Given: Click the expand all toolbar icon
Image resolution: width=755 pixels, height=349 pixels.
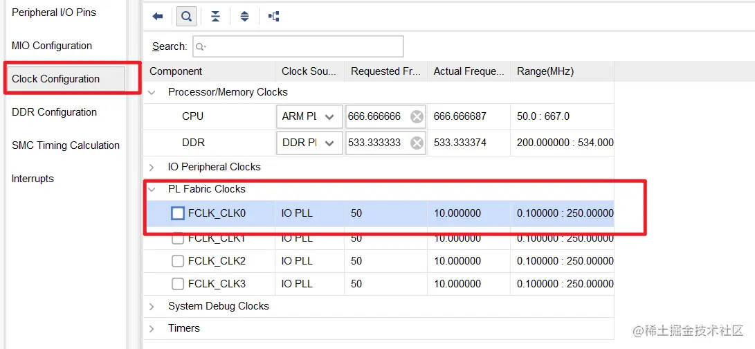Looking at the screenshot, I should (244, 17).
